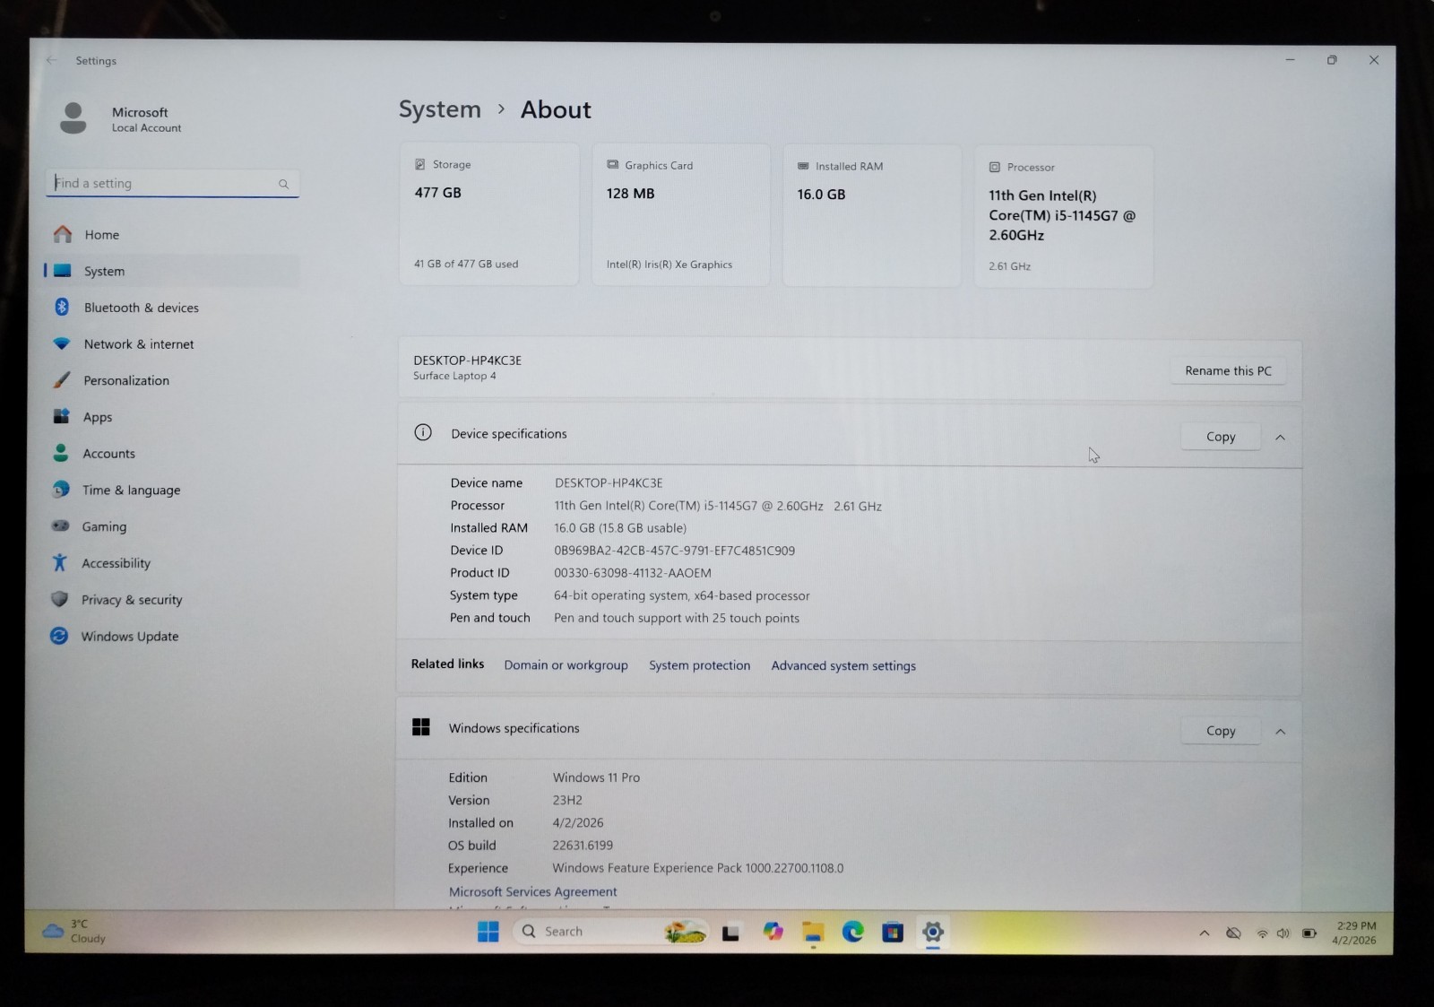Open Privacy & security settings
The image size is (1434, 1007).
pyautogui.click(x=172, y=599)
